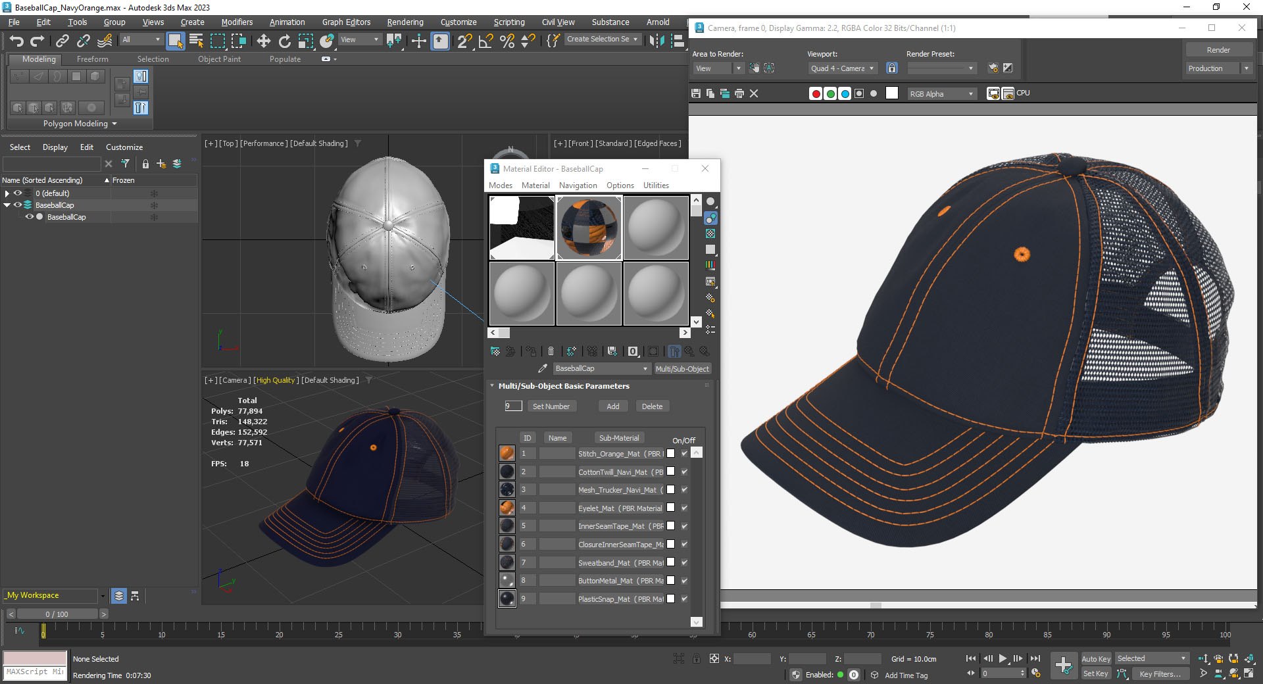This screenshot has height=684, width=1263.
Task: Click Delete button in Material Editor
Action: [652, 406]
